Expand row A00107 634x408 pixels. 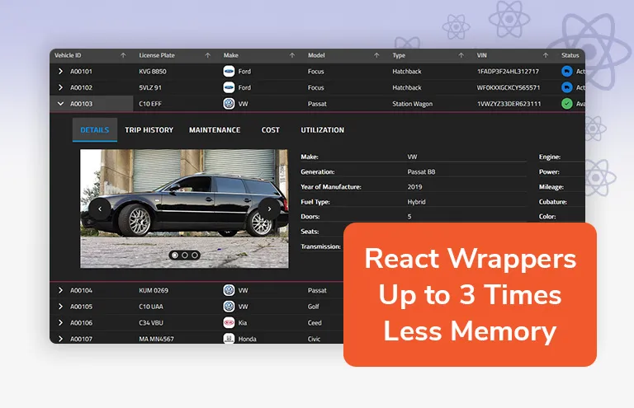[60, 339]
